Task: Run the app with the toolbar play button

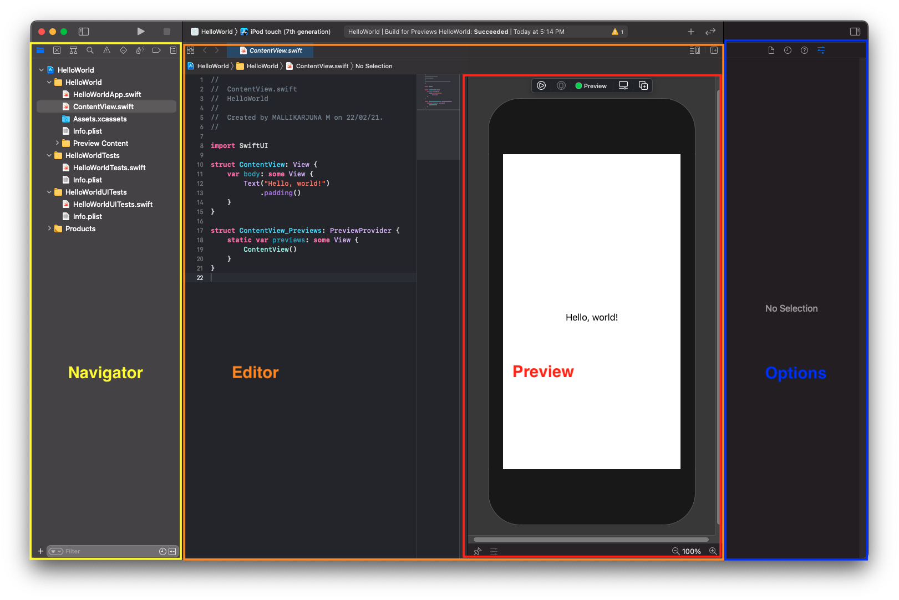Action: click(141, 32)
